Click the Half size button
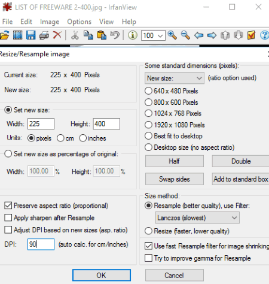 175,161
